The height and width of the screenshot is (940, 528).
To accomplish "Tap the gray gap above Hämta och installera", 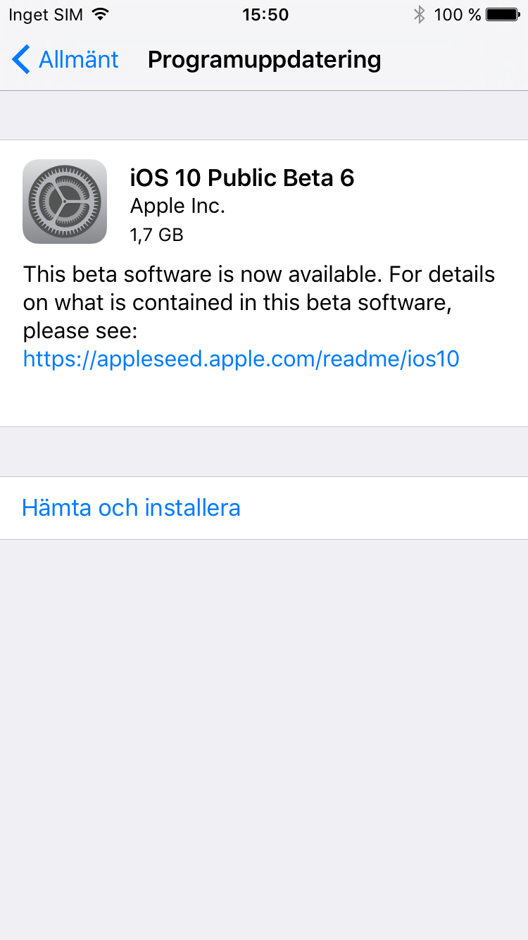I will tap(264, 452).
